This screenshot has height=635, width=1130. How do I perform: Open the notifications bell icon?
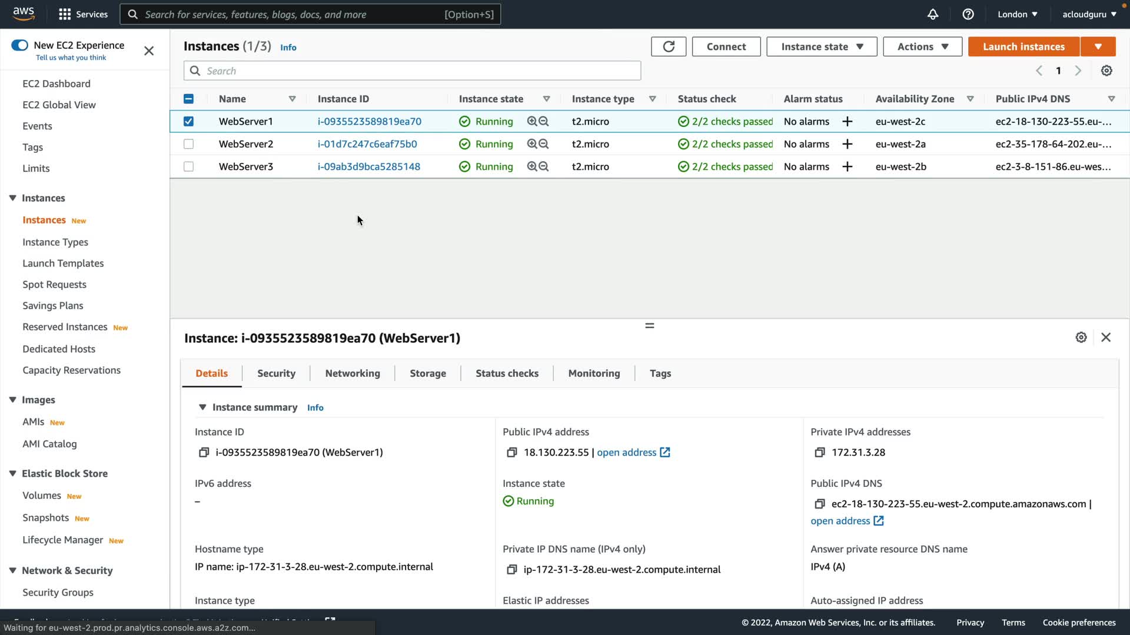(x=933, y=14)
